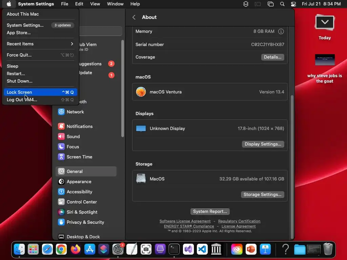Open the columned library building dock icon
Image resolution: width=347 pixels, height=260 pixels.
(216, 249)
